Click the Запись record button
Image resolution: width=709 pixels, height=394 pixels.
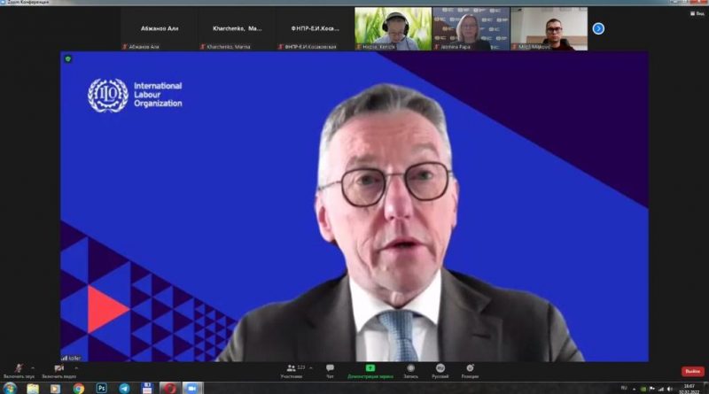pyautogui.click(x=410, y=371)
